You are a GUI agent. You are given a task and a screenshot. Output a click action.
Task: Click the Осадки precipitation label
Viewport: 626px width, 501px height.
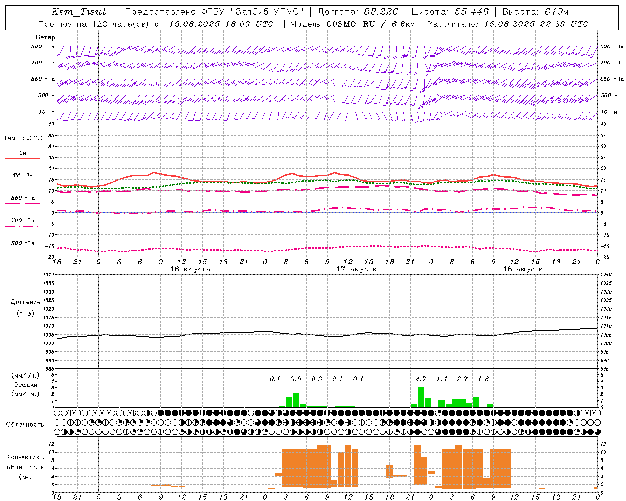pyautogui.click(x=25, y=385)
